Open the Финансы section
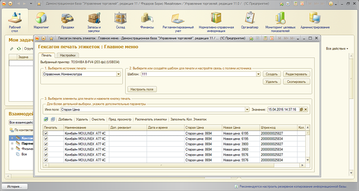The width and height of the screenshot is (359, 191). [x=147, y=21]
